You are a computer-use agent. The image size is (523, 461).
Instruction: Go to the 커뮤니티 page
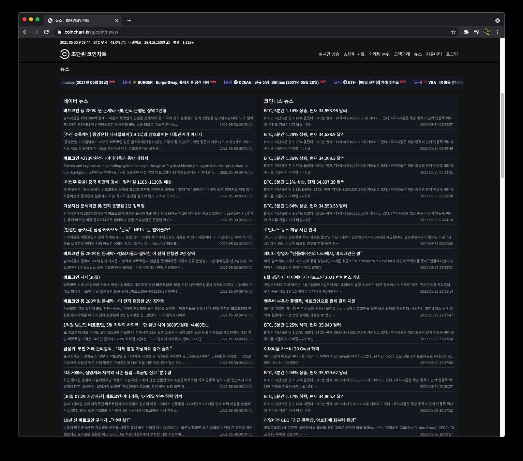(434, 54)
